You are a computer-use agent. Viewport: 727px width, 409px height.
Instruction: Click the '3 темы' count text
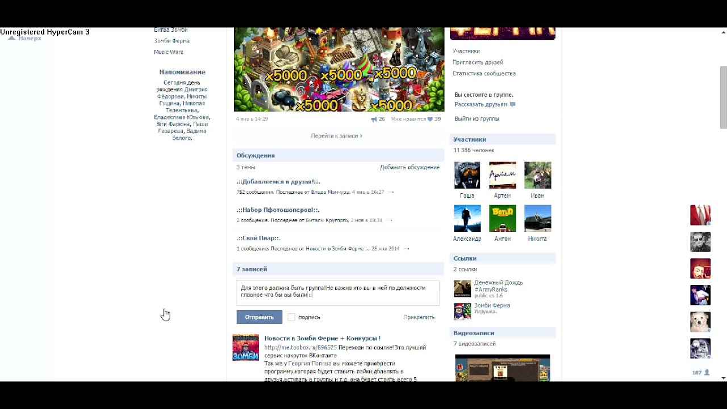[x=245, y=168]
